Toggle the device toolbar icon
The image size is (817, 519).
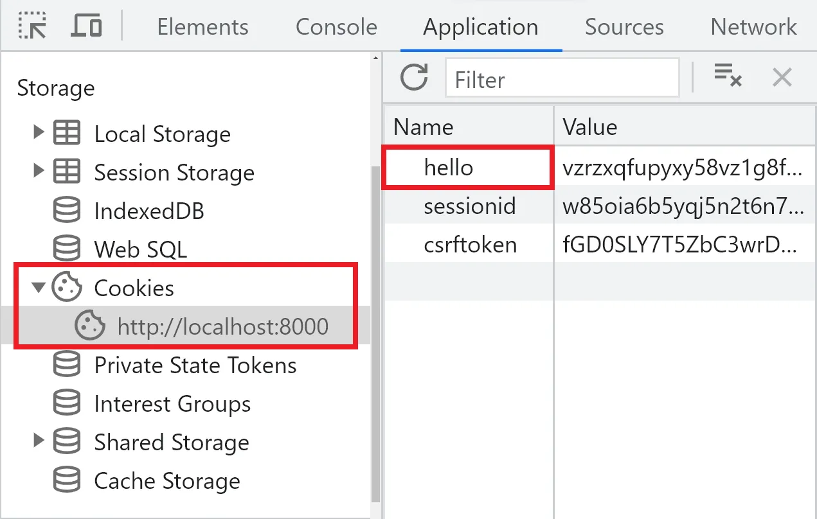[87, 26]
